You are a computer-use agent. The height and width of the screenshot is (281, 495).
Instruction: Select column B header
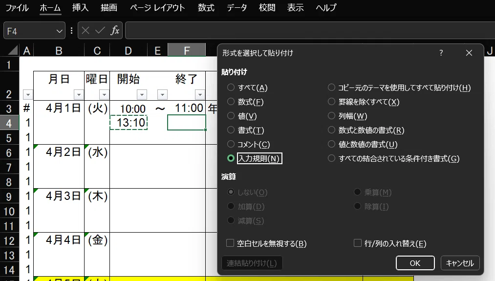(x=59, y=50)
